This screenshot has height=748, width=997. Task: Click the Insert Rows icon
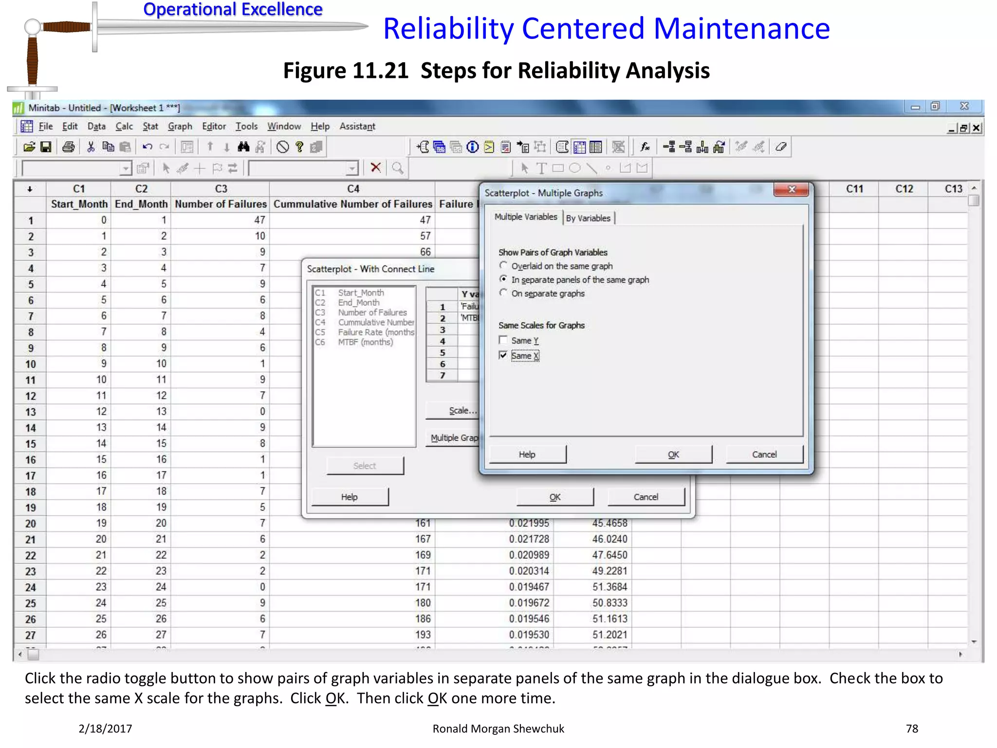tap(685, 147)
